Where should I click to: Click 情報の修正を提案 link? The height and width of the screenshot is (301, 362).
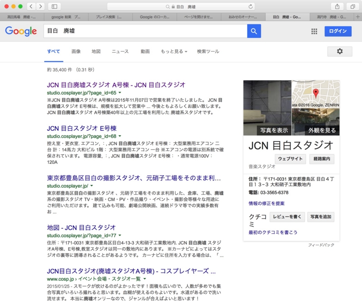[x=267, y=204]
